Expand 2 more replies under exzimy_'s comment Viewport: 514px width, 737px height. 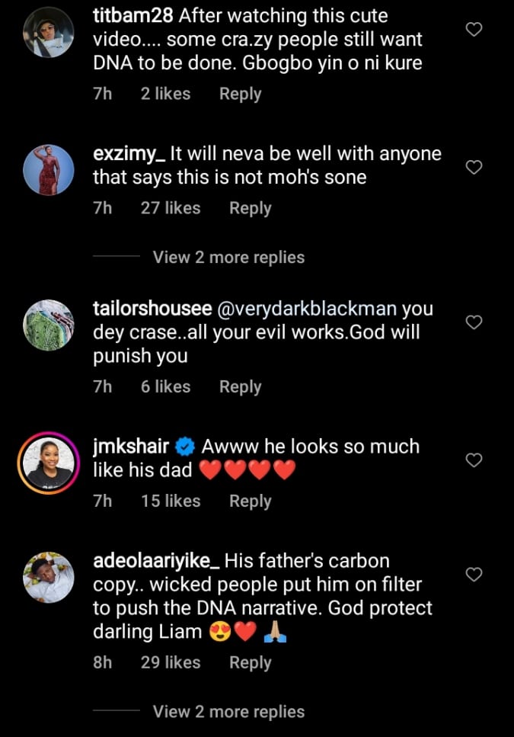tap(228, 258)
